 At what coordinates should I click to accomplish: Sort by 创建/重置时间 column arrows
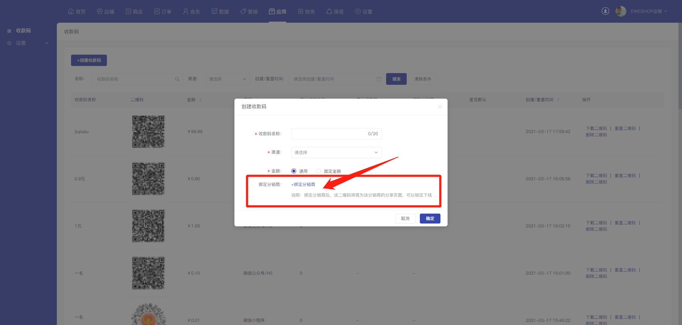558,100
